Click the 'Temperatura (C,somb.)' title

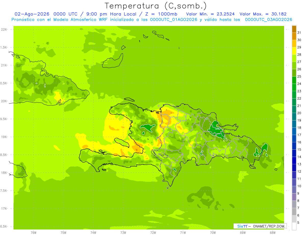156,6
